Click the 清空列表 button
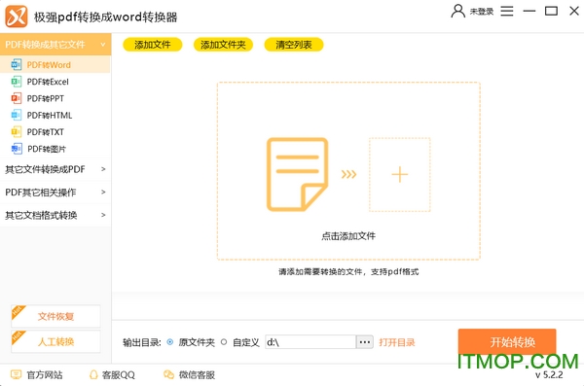Image resolution: width=584 pixels, height=386 pixels. tap(294, 45)
